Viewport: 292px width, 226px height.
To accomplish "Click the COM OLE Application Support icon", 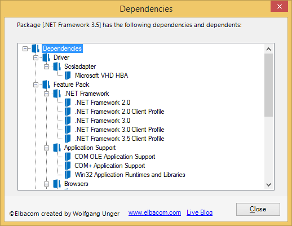I will [68, 157].
